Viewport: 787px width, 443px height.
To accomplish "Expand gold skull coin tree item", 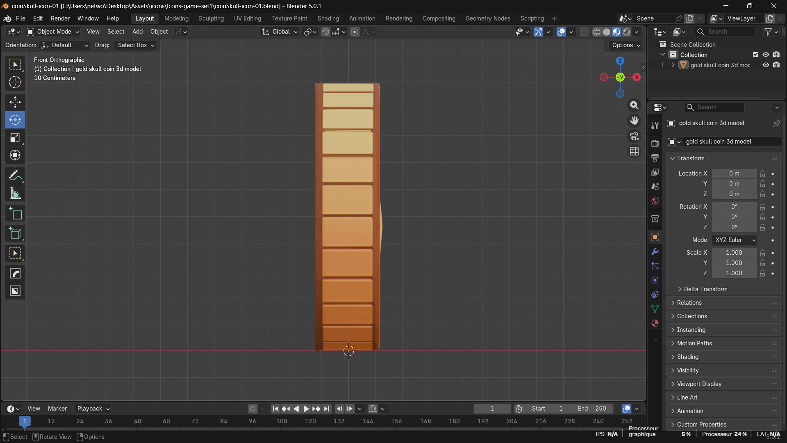I will click(x=673, y=65).
